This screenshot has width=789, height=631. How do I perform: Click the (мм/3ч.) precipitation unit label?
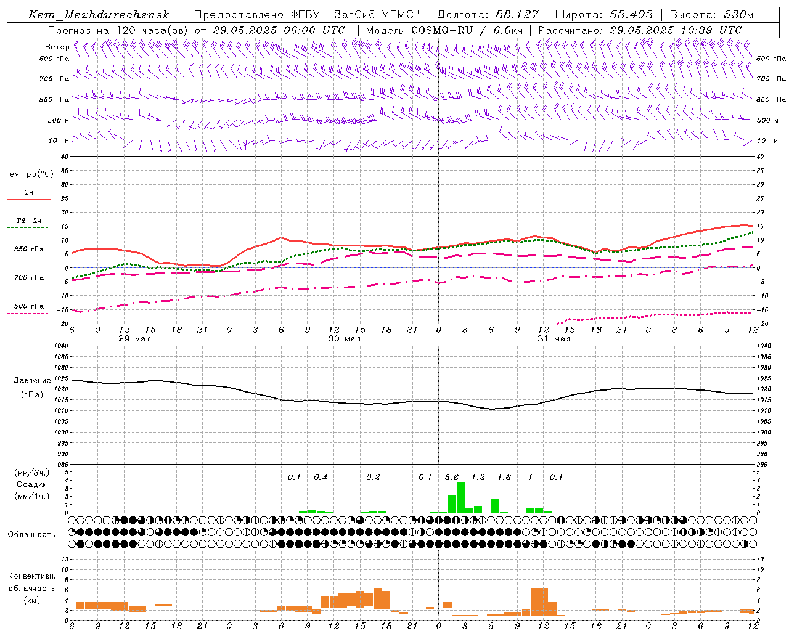(32, 473)
